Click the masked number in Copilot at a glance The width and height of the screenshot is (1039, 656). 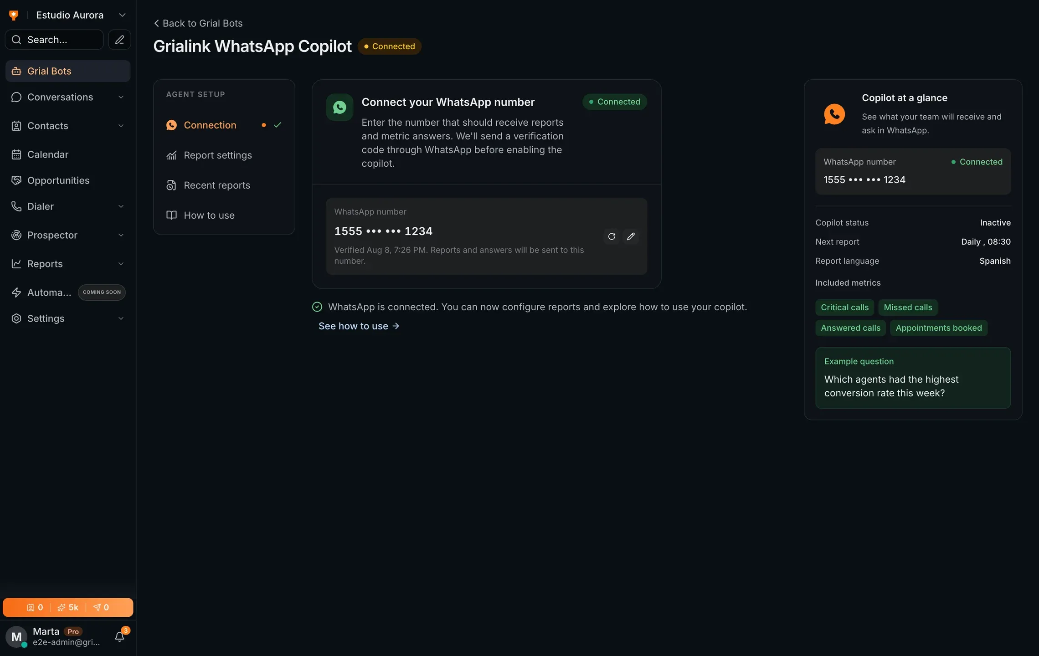coord(864,180)
